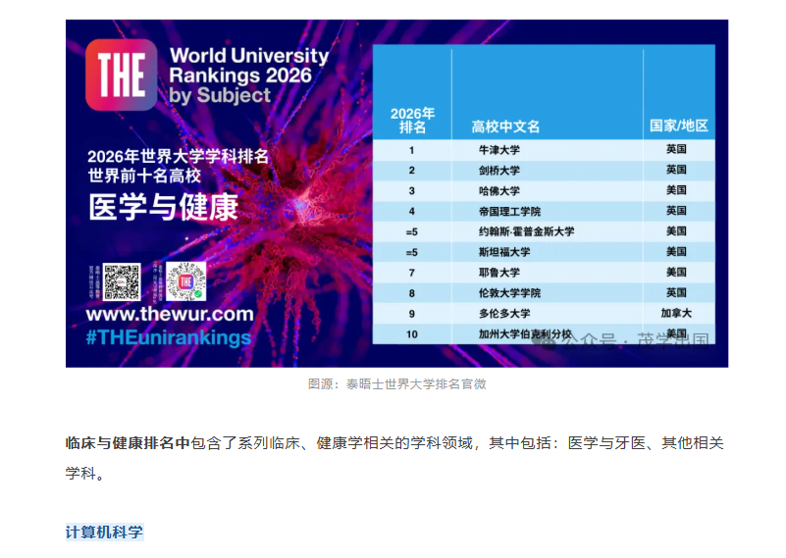Click the #THEunirankings hashtag
Image resolution: width=786 pixels, height=558 pixels.
pyautogui.click(x=169, y=337)
